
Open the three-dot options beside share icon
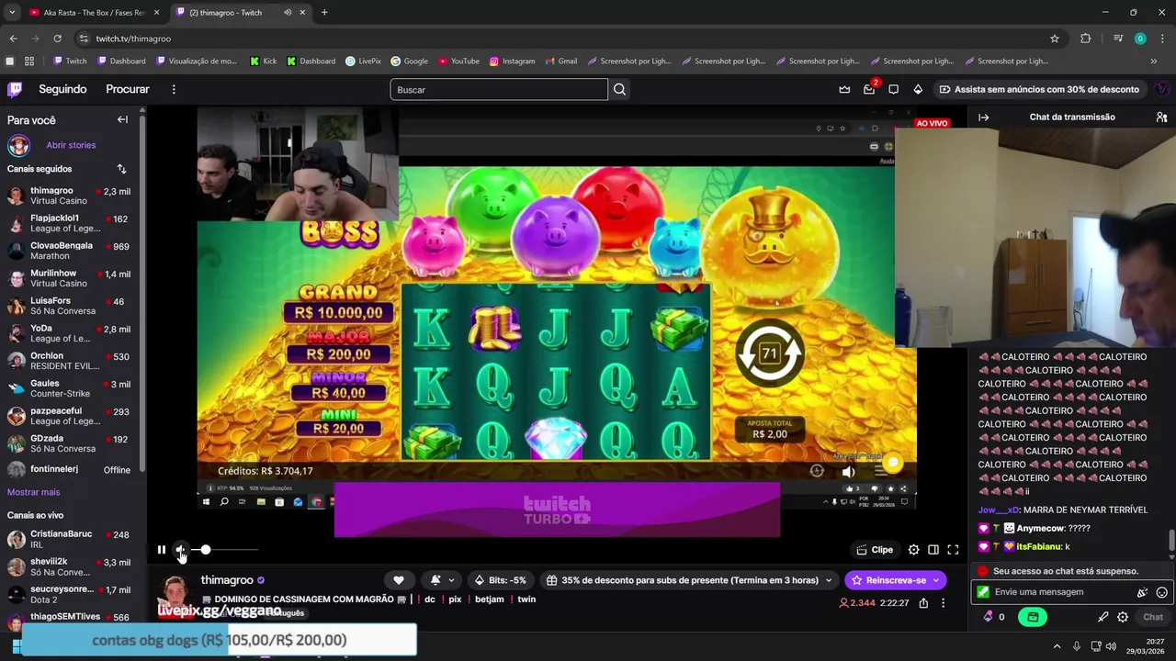pyautogui.click(x=943, y=603)
